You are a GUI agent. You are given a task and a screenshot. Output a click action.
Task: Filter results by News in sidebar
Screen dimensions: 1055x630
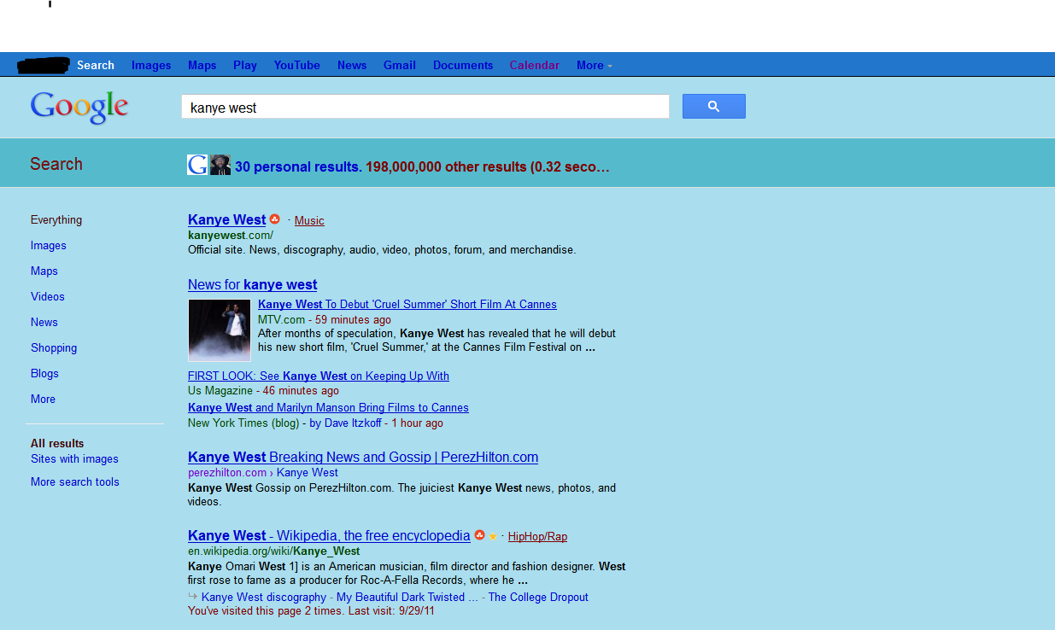pos(44,322)
